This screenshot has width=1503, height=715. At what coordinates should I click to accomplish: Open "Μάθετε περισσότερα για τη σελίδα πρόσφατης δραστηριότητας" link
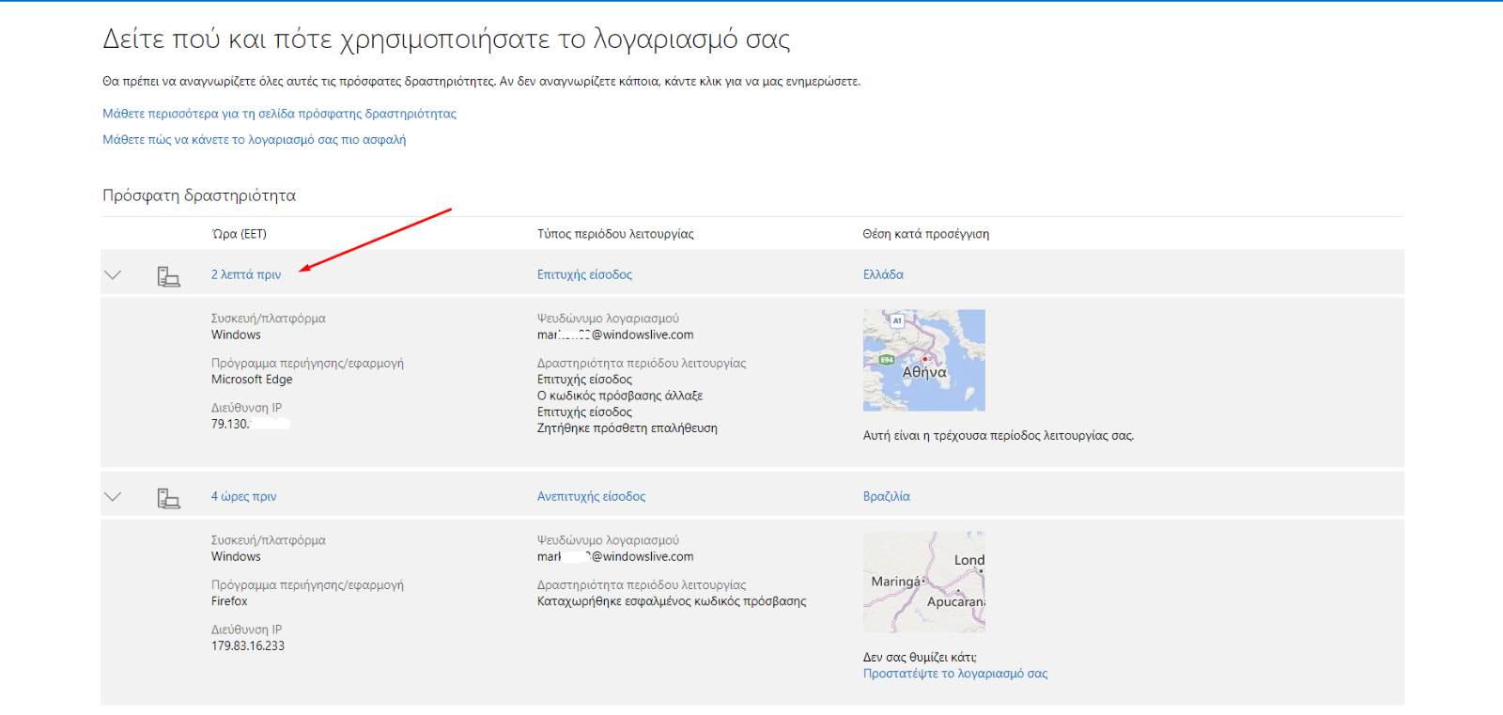point(279,114)
